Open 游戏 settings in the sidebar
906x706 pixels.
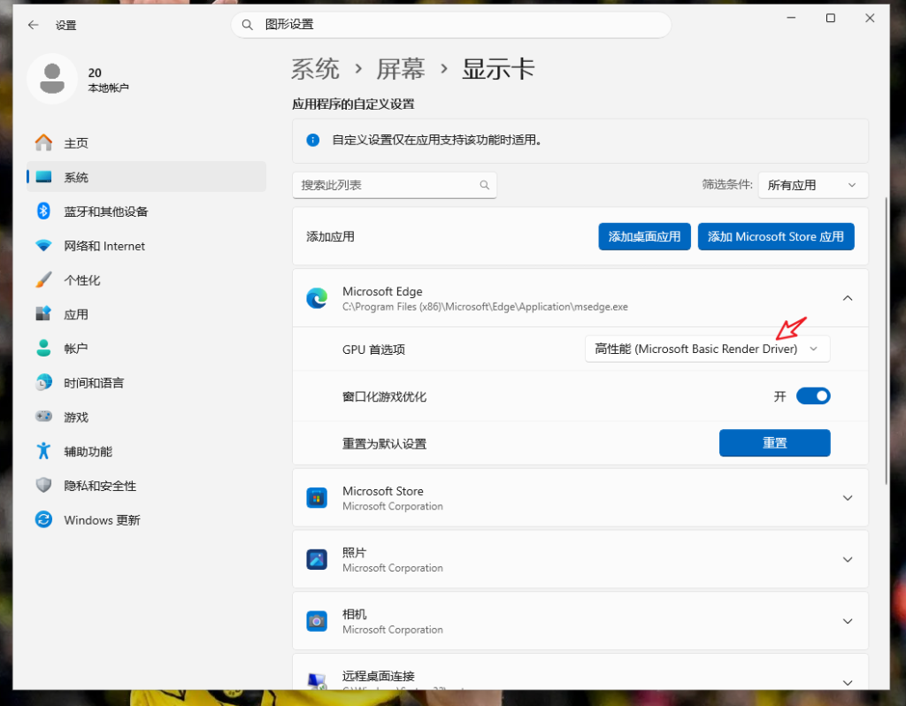coord(146,417)
